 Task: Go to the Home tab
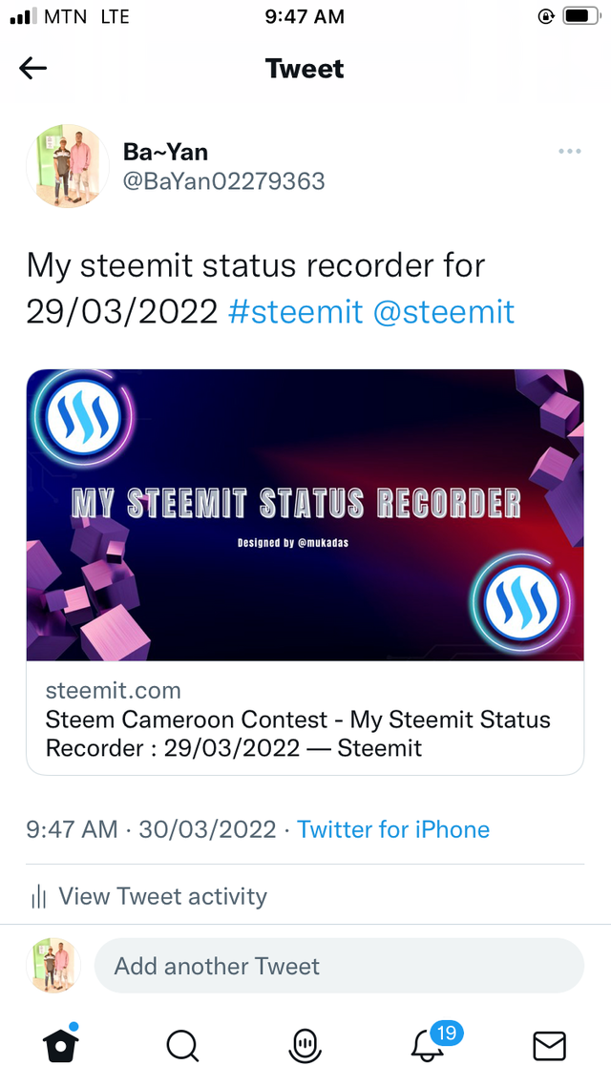pos(59,1046)
